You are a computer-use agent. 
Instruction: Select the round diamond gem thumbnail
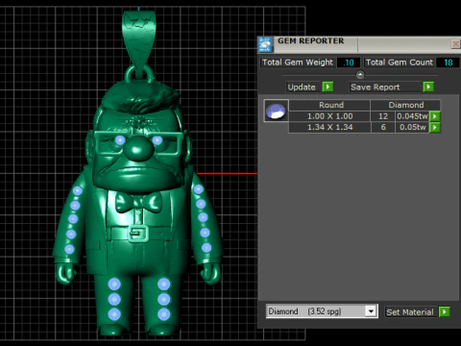point(276,111)
